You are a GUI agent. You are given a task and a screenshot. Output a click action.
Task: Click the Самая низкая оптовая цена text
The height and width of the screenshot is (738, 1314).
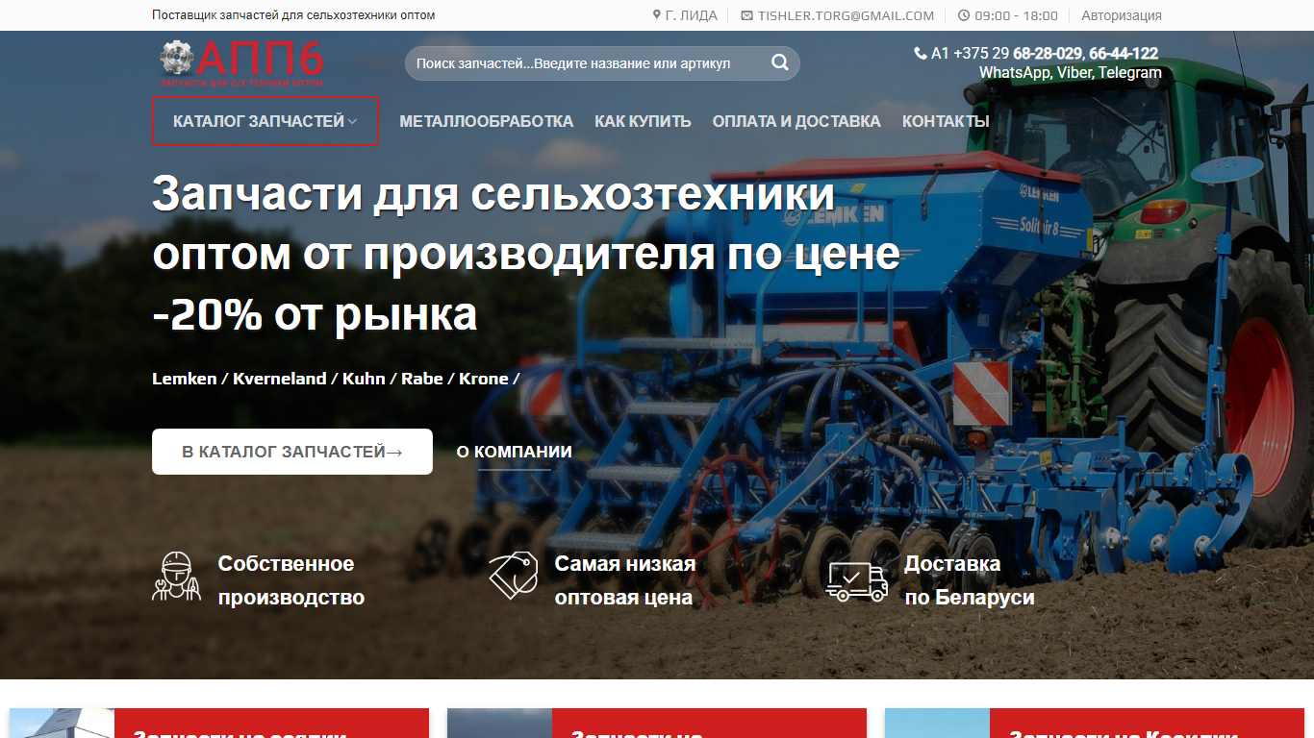[x=625, y=580]
